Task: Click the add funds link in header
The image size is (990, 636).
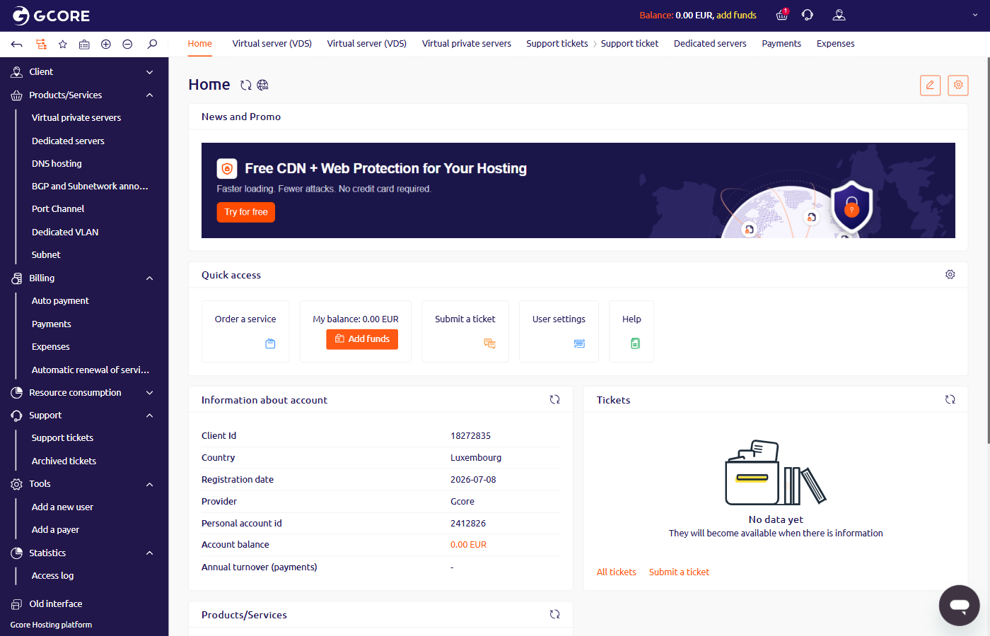Action: (736, 15)
